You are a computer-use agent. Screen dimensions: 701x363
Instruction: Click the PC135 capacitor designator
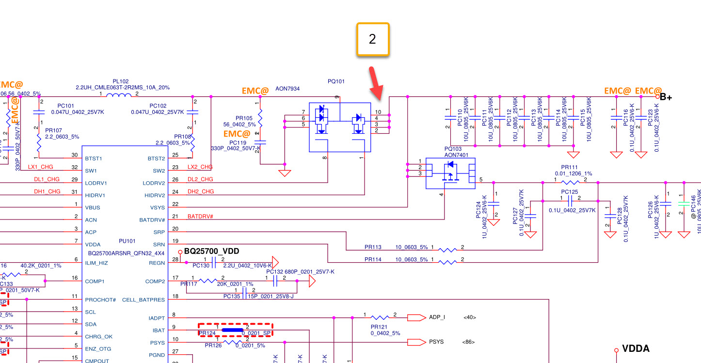tap(232, 296)
